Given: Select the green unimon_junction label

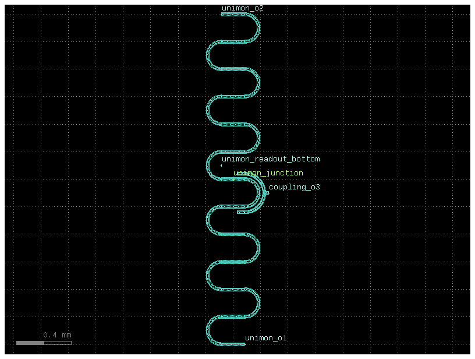Looking at the screenshot, I should tap(268, 173).
